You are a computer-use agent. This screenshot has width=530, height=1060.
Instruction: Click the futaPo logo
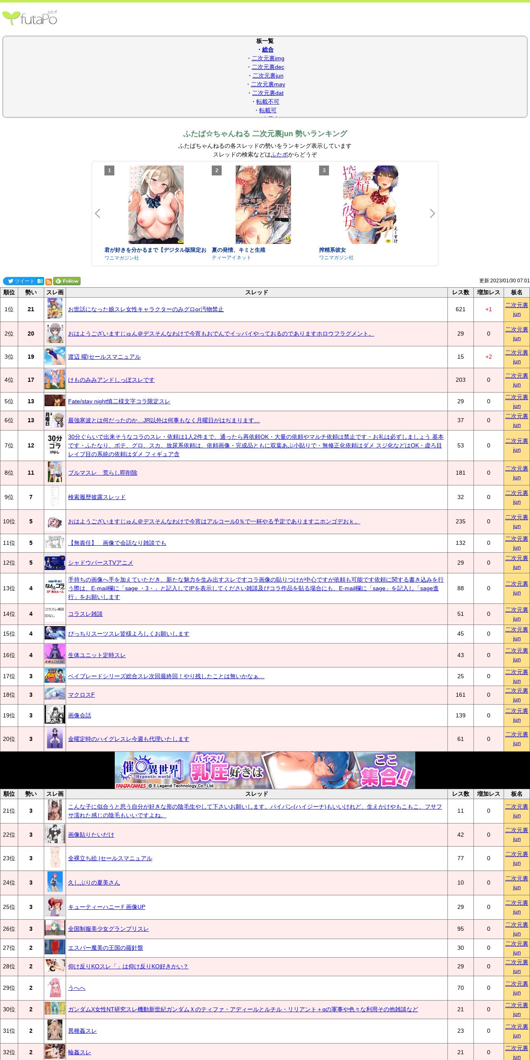pyautogui.click(x=30, y=18)
